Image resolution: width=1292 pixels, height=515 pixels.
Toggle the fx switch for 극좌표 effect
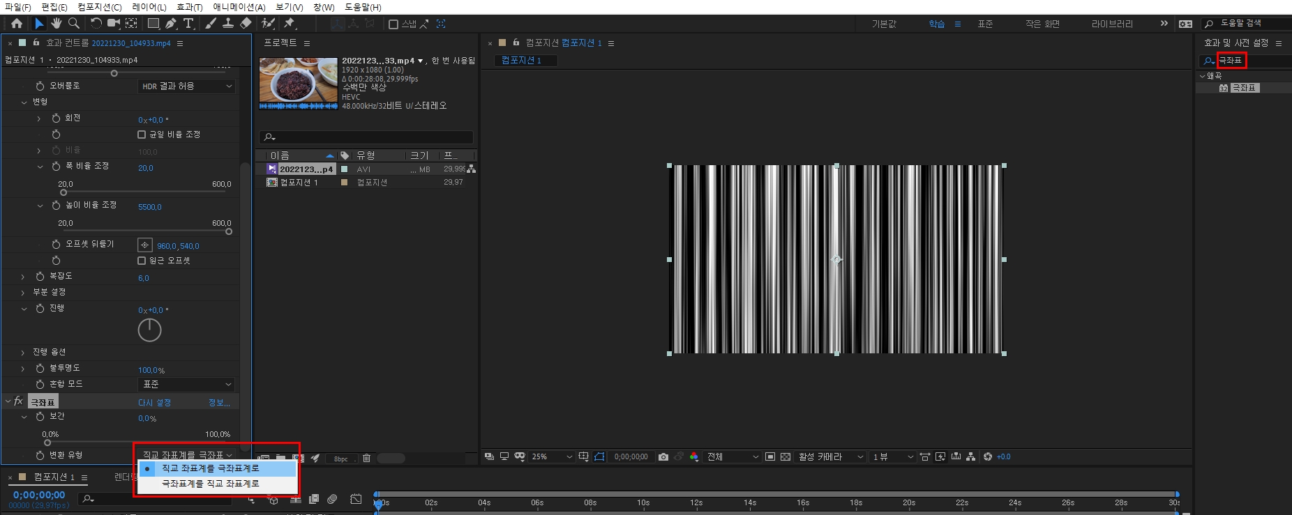pyautogui.click(x=18, y=401)
